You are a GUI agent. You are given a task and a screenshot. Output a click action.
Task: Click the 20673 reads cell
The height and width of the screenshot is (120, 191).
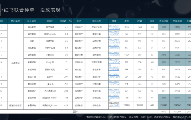click(x=177, y=41)
